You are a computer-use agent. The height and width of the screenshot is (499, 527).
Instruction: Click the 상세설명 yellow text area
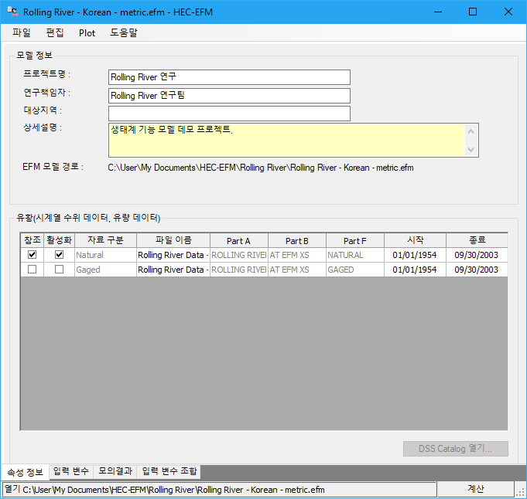(286, 140)
